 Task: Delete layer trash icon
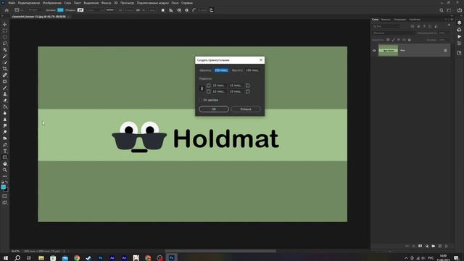tap(447, 246)
